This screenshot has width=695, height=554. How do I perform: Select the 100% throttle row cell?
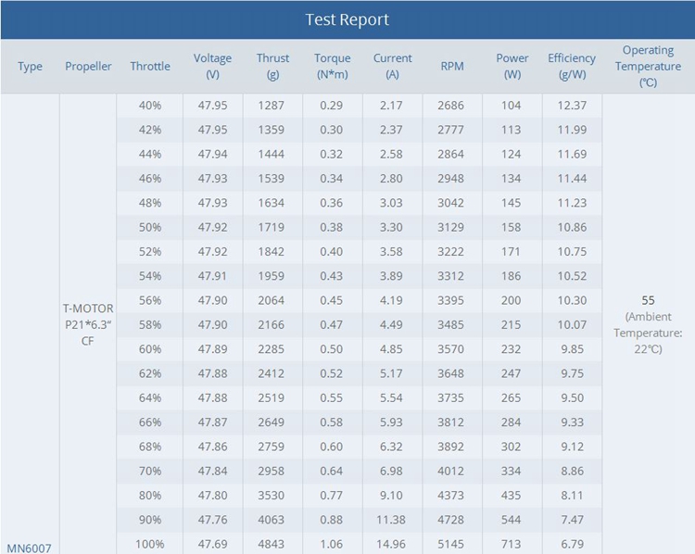pyautogui.click(x=150, y=544)
